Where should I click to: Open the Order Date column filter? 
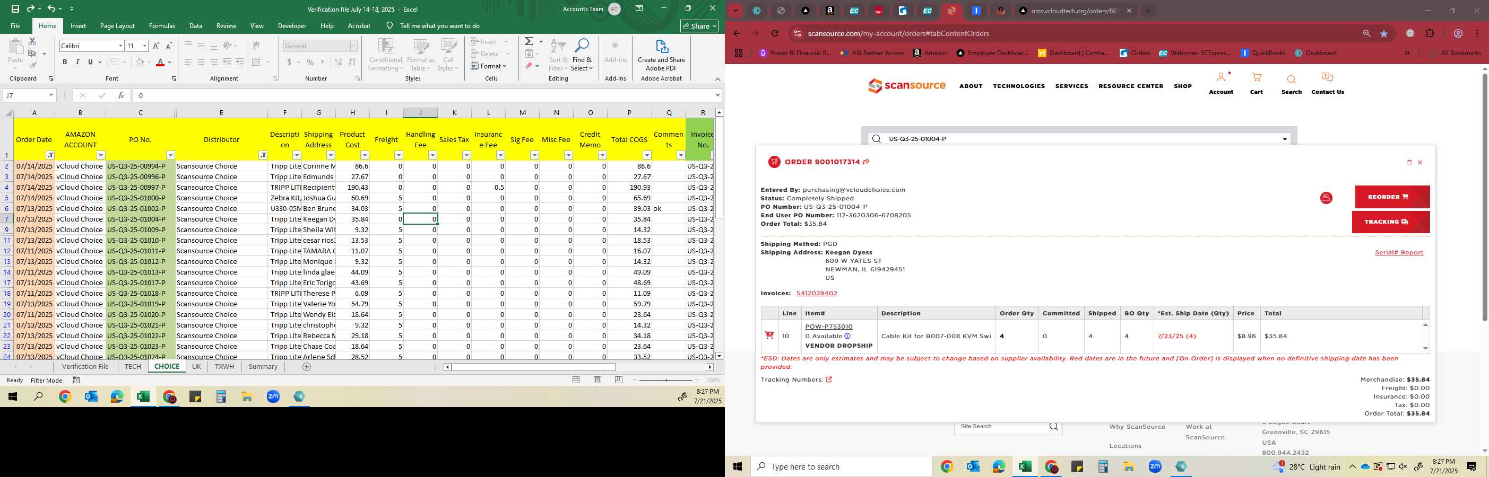tap(50, 155)
